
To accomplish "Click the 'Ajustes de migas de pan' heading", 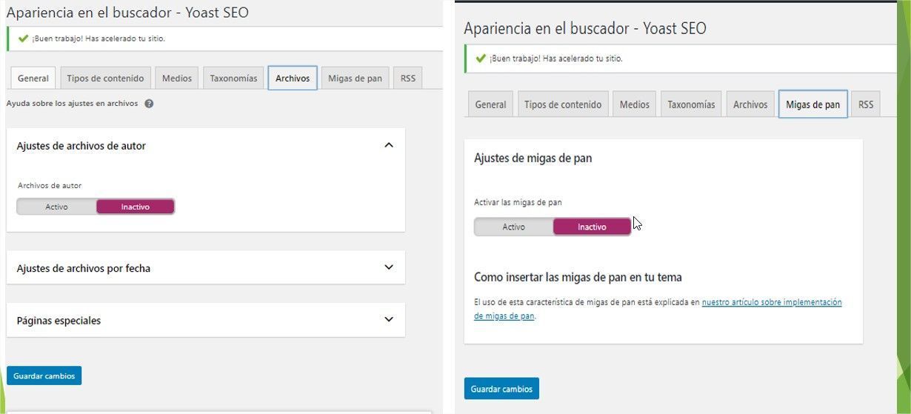I will pyautogui.click(x=533, y=158).
